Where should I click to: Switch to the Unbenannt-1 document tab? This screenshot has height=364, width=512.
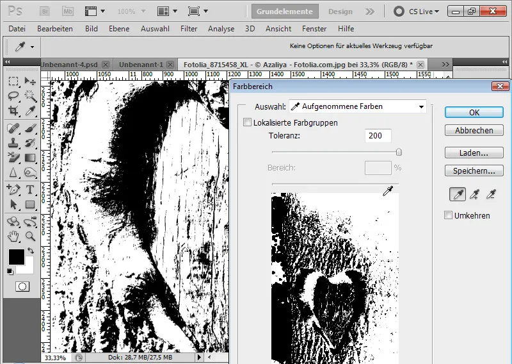pyautogui.click(x=141, y=65)
